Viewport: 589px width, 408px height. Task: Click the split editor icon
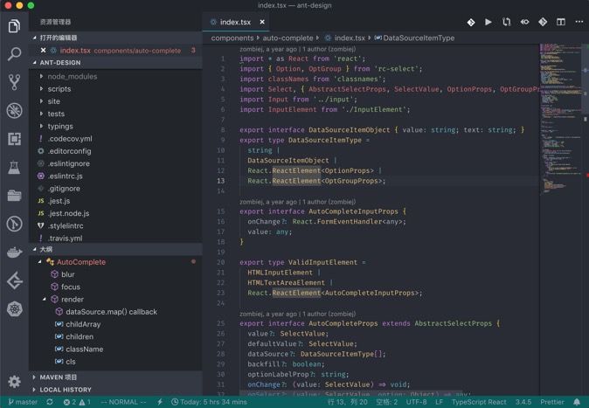click(x=560, y=22)
